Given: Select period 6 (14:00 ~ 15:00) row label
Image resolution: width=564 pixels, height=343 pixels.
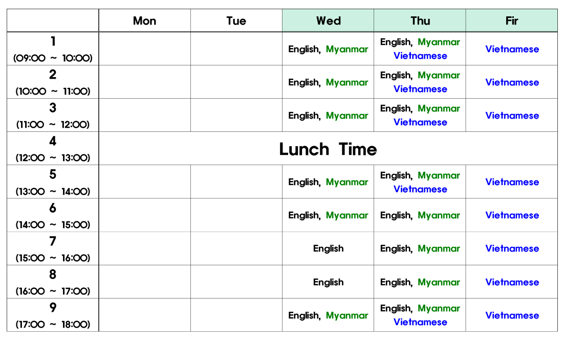Looking at the screenshot, I should click(x=53, y=215).
